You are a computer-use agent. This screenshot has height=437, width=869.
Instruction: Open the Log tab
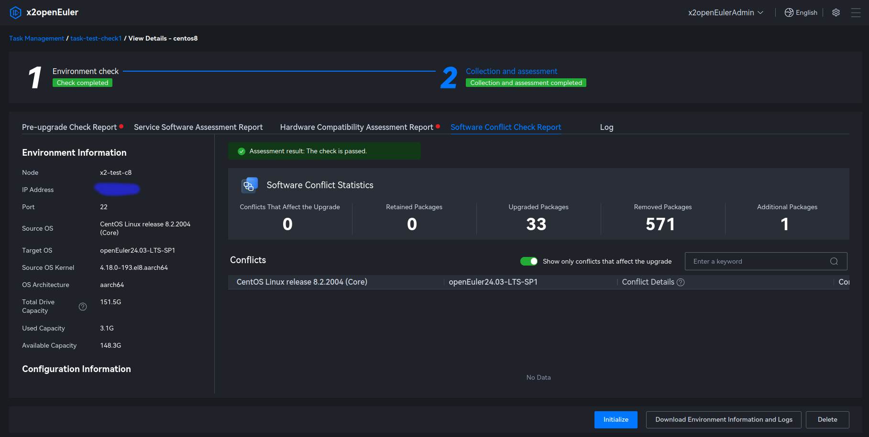pos(606,127)
